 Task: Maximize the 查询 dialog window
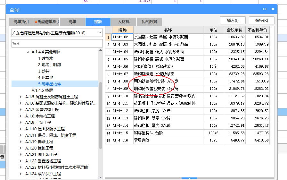tap(265, 9)
